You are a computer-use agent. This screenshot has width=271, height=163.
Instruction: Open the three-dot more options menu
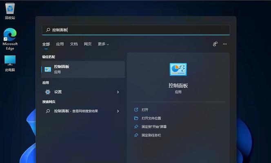pos(225,44)
